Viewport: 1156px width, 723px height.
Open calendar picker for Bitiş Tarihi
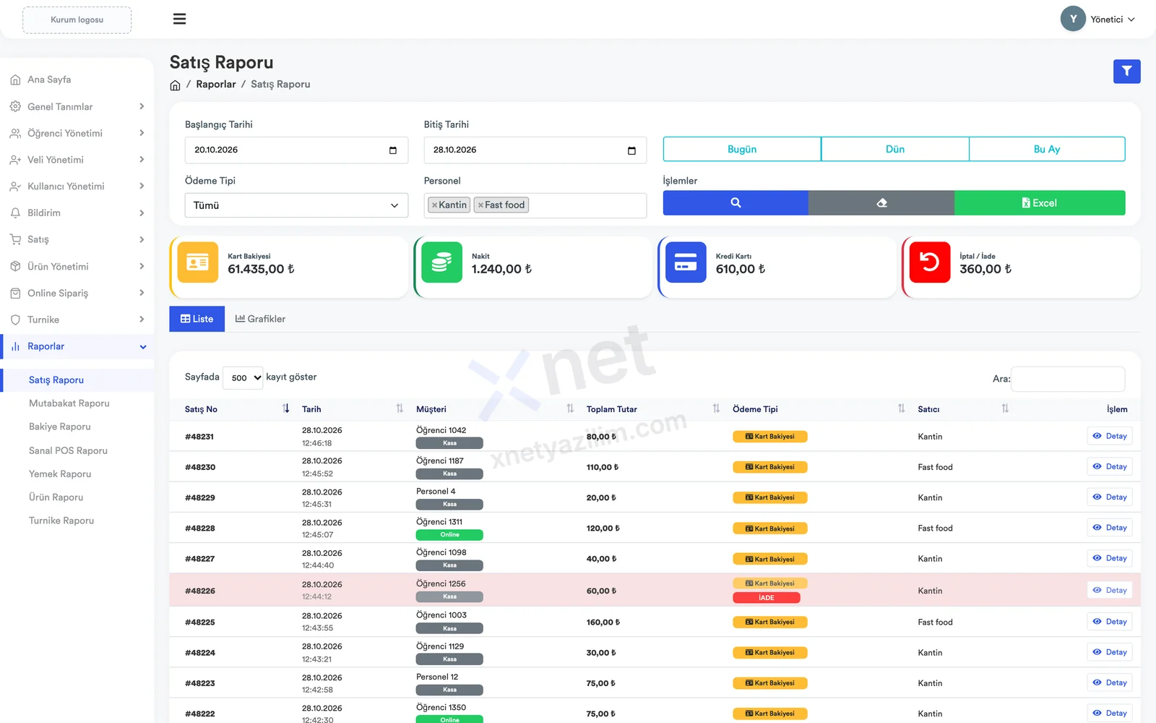[x=631, y=150]
